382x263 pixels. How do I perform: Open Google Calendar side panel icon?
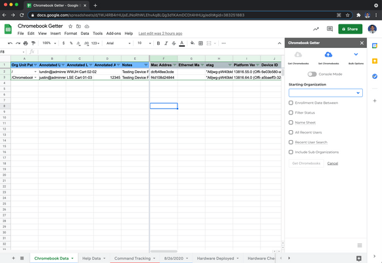375,45
